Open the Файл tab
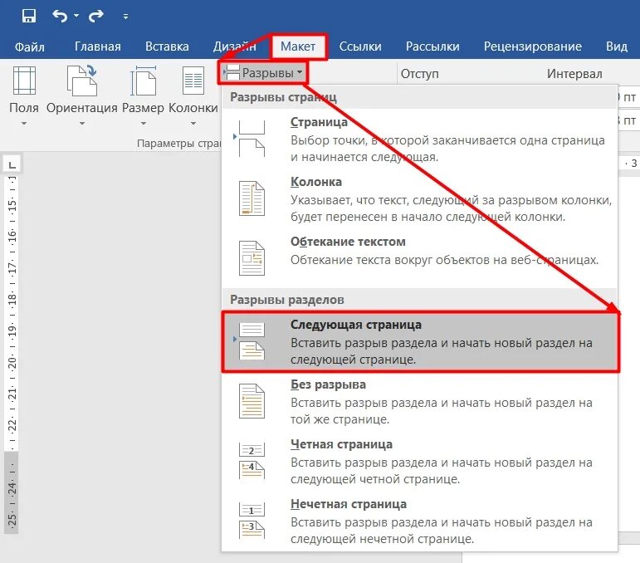 pyautogui.click(x=29, y=47)
